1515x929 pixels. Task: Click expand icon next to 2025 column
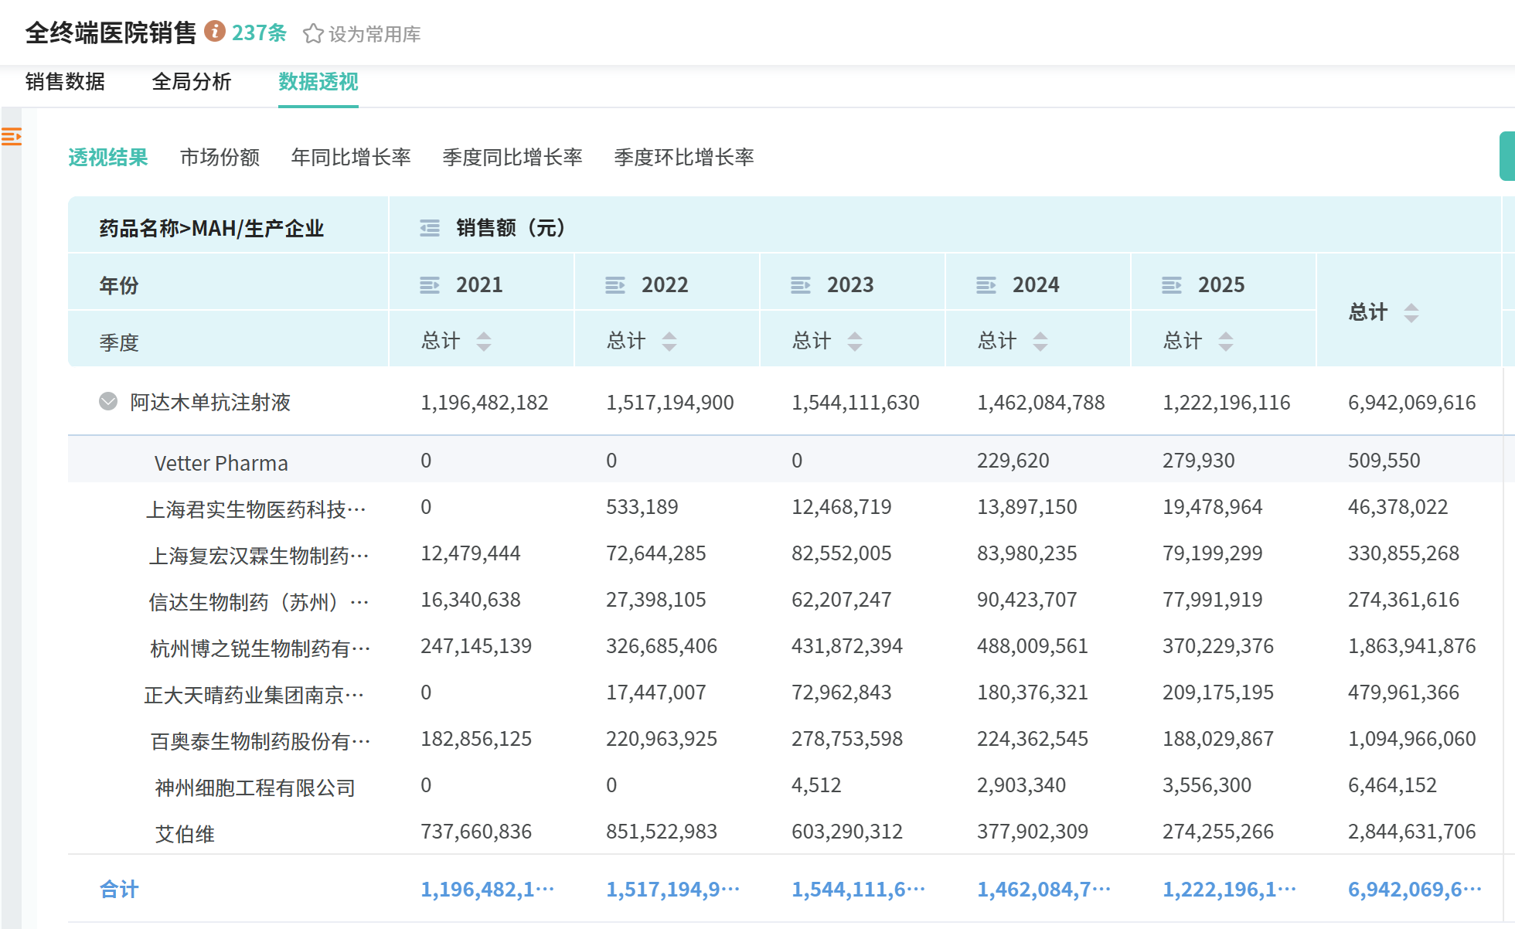click(x=1172, y=285)
